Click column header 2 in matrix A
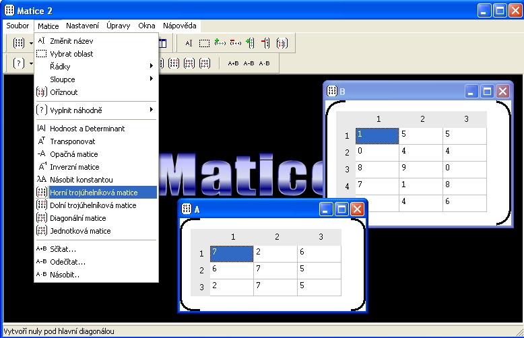Viewport: 524px width, 338px height. pyautogui.click(x=277, y=237)
